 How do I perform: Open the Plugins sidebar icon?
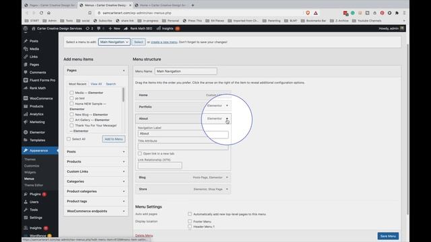[x=26, y=194]
